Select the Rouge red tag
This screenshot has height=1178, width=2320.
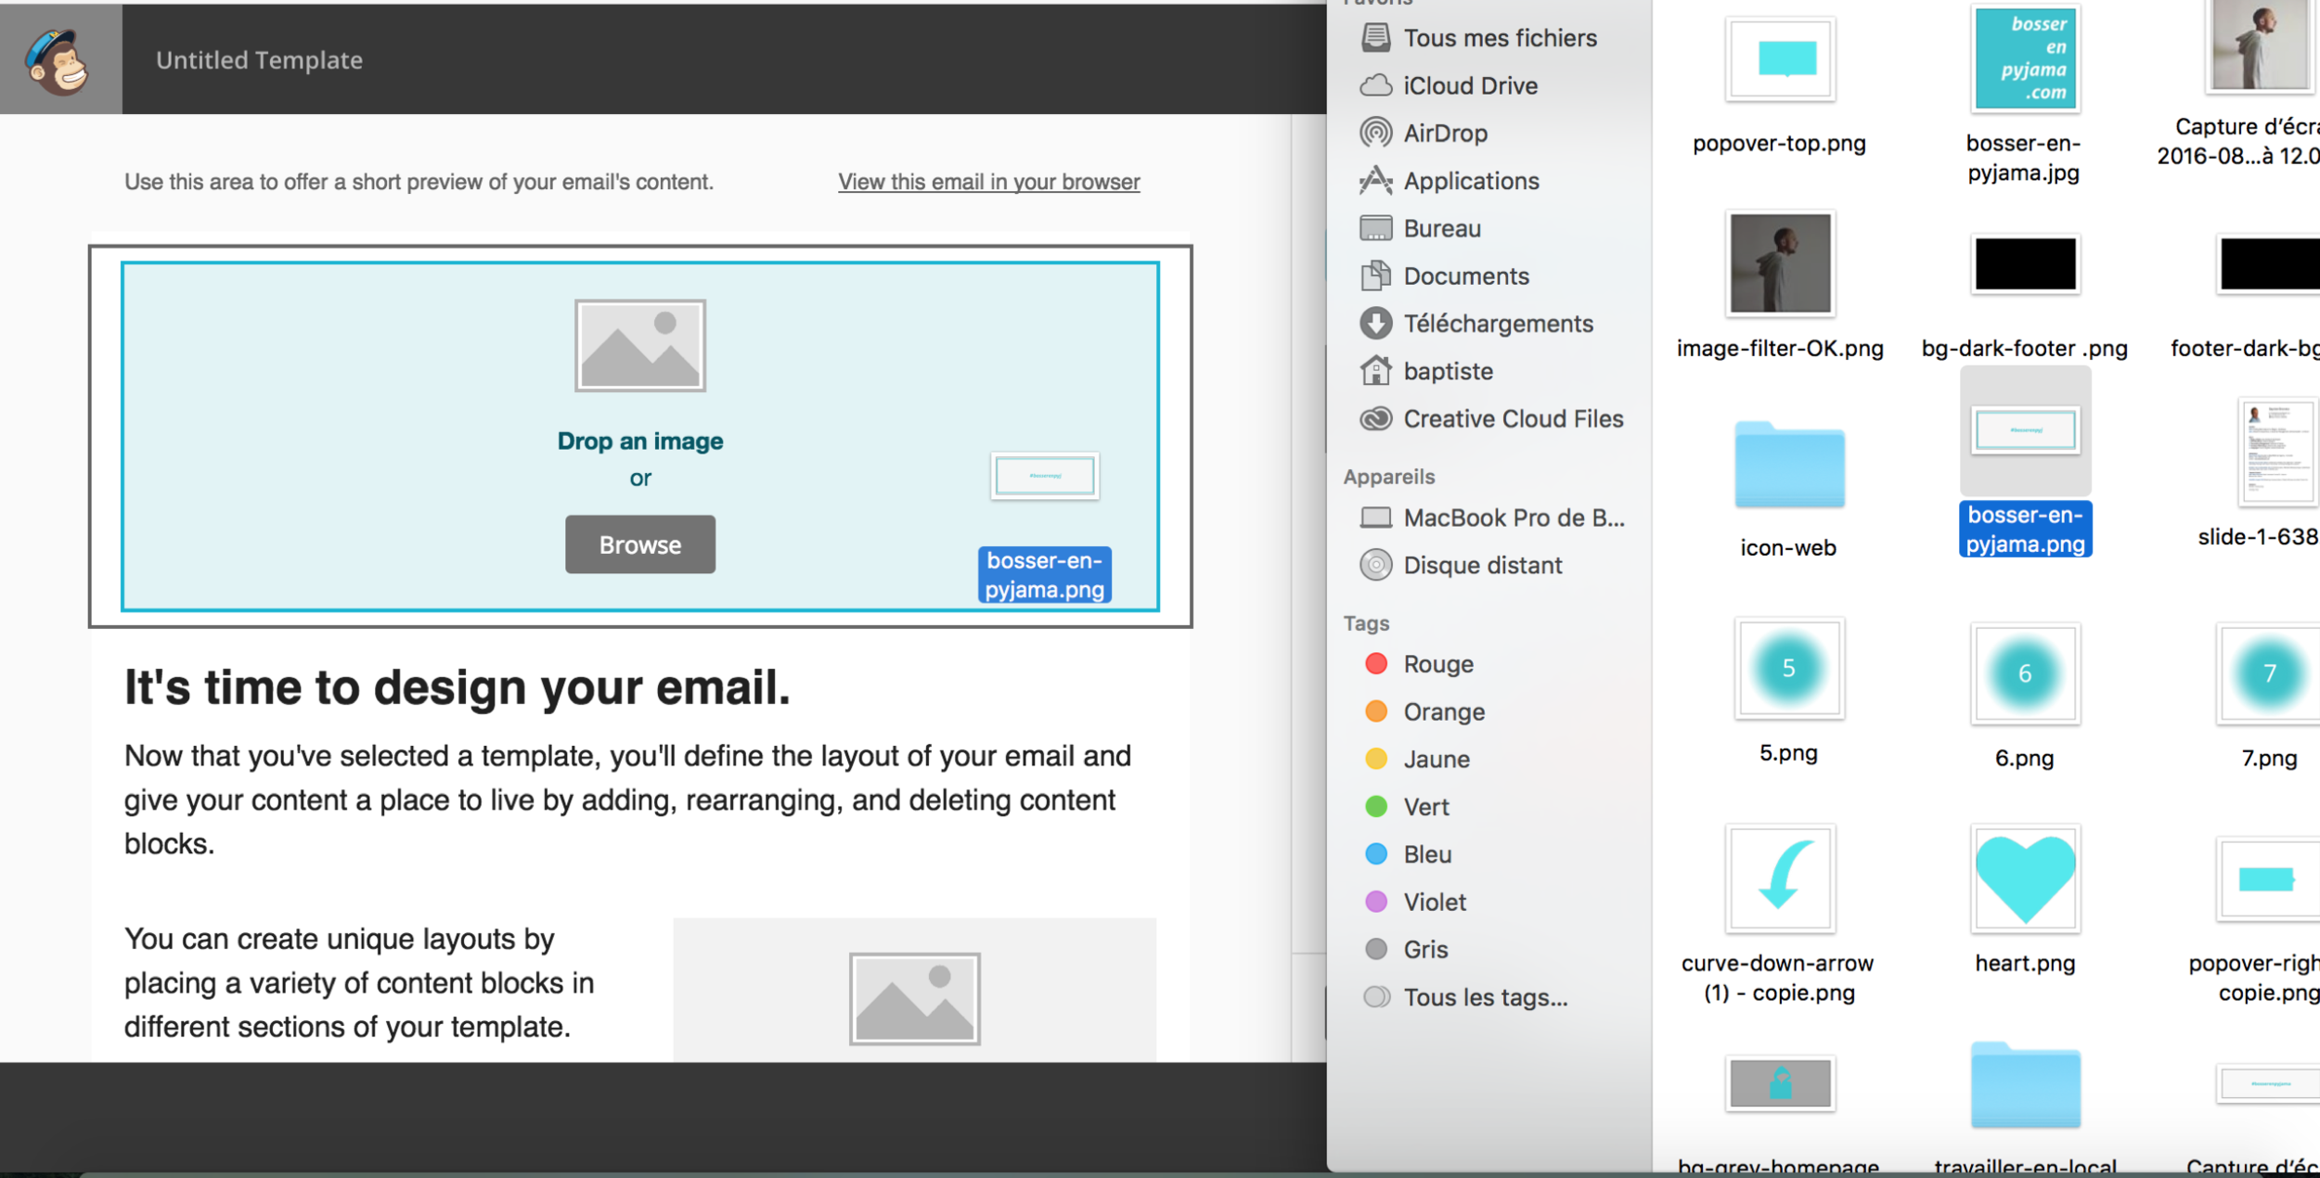pos(1437,664)
